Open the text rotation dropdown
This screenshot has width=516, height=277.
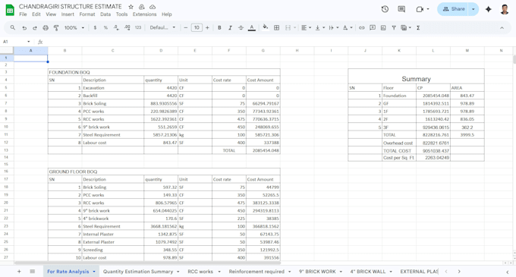pos(348,28)
